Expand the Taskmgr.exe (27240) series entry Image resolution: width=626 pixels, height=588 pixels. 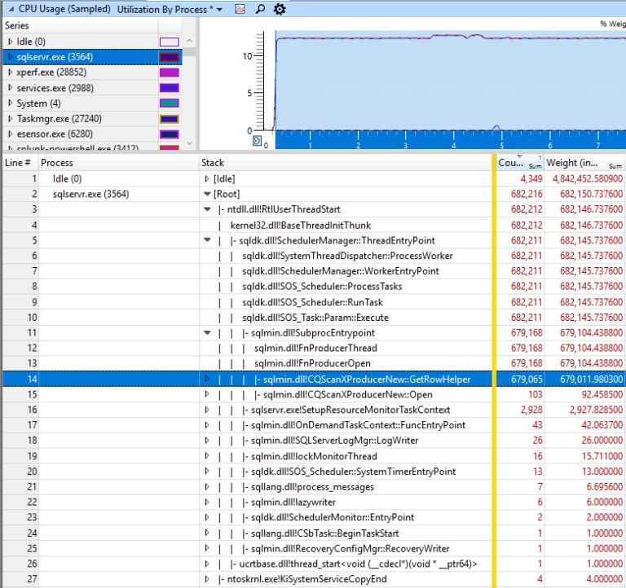(11, 118)
